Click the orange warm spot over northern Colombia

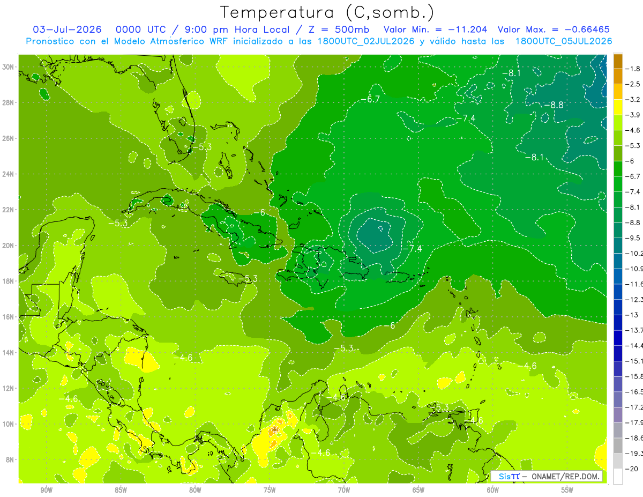(275, 429)
